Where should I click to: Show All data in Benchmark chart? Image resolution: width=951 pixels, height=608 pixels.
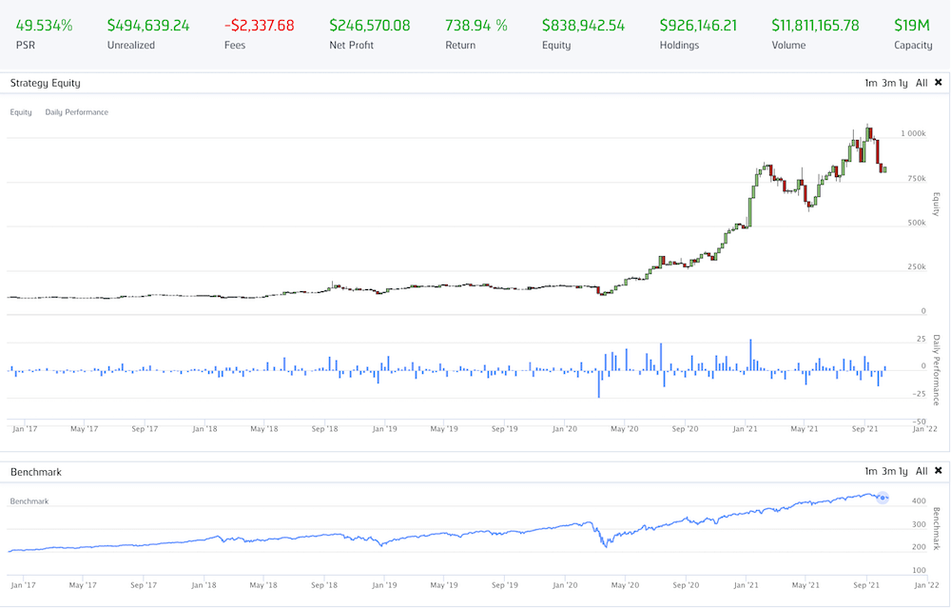point(922,471)
